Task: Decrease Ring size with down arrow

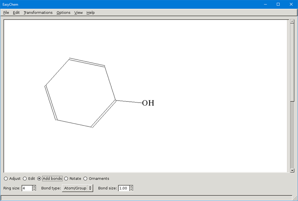Action: pyautogui.click(x=34, y=190)
